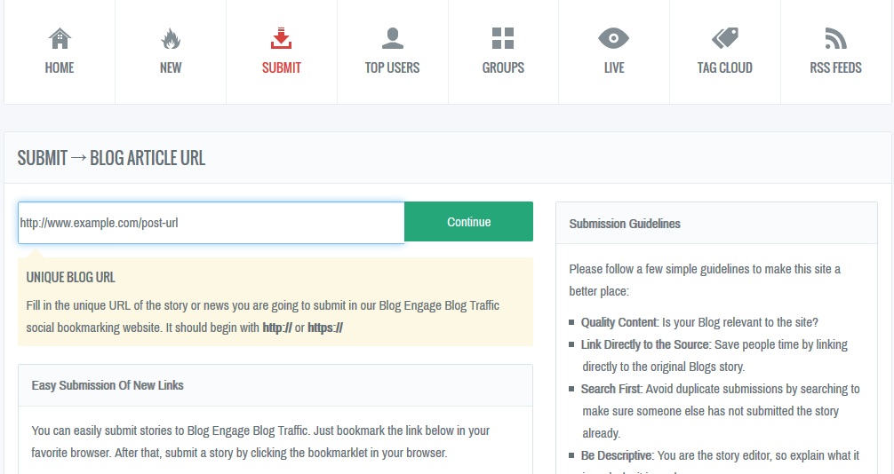Open the HOME menu label
894x474 pixels.
[x=60, y=67]
